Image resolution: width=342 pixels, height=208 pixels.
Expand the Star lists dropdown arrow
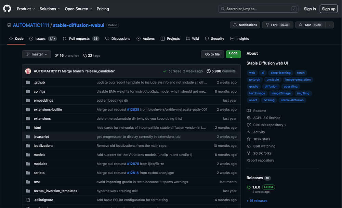pyautogui.click(x=329, y=25)
